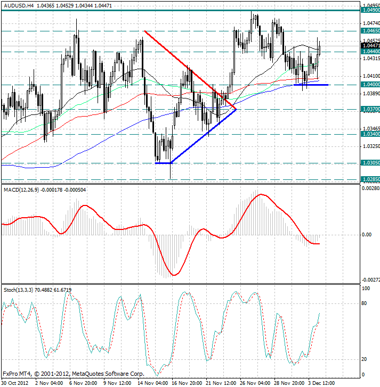Click the 30 Oct 2012 date label
Viewport: 380px width, 387px height.
[x=15, y=383]
